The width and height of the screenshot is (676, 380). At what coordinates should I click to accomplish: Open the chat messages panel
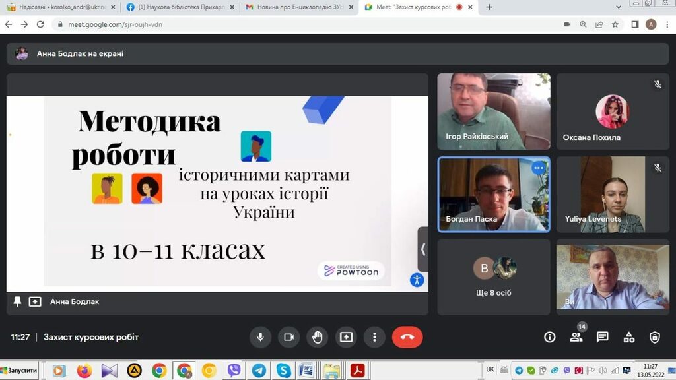coord(602,337)
